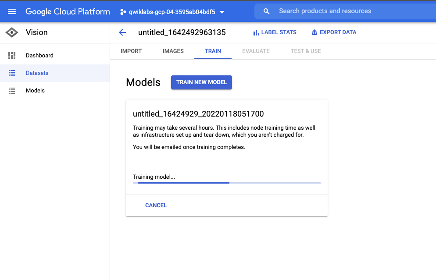Screen dimensions: 436x280
Task: Open LABEL STATS
Action: click(x=275, y=32)
